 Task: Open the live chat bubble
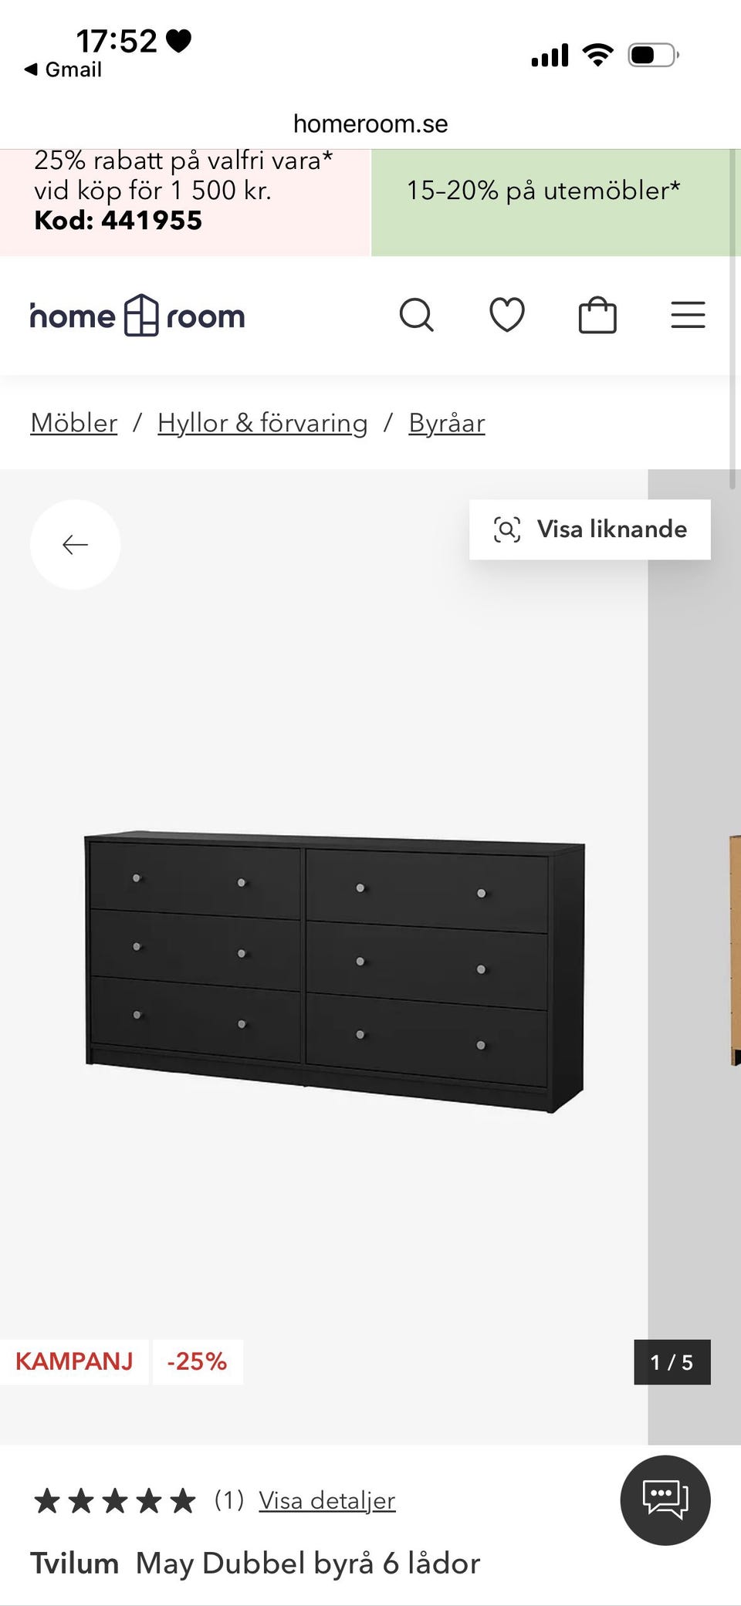coord(665,1499)
